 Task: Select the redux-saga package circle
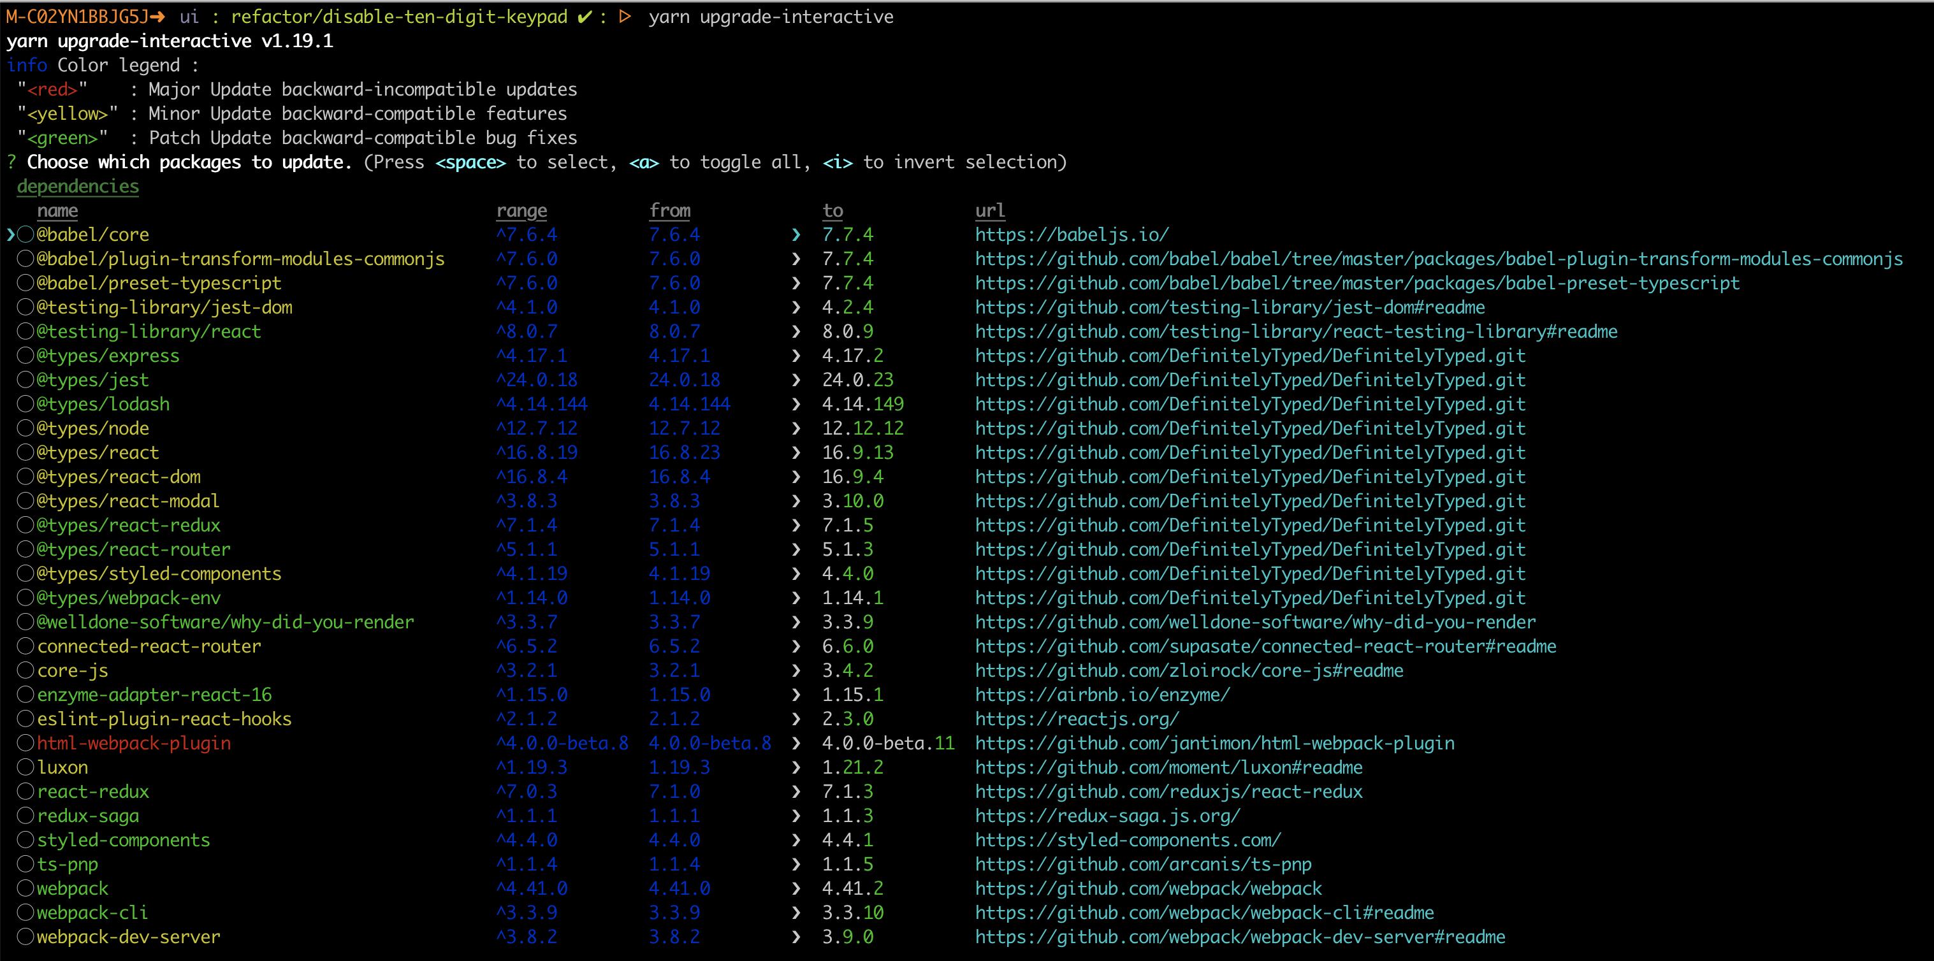25,816
